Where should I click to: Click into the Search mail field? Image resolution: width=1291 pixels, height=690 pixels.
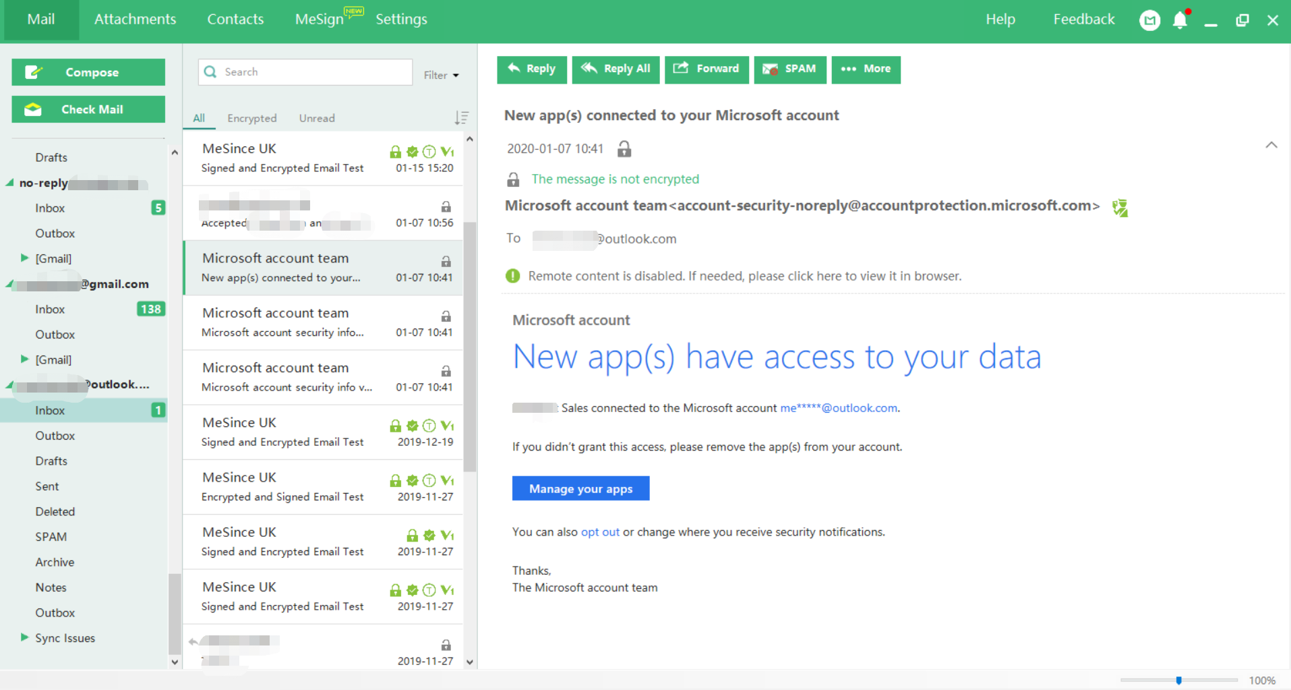point(313,72)
